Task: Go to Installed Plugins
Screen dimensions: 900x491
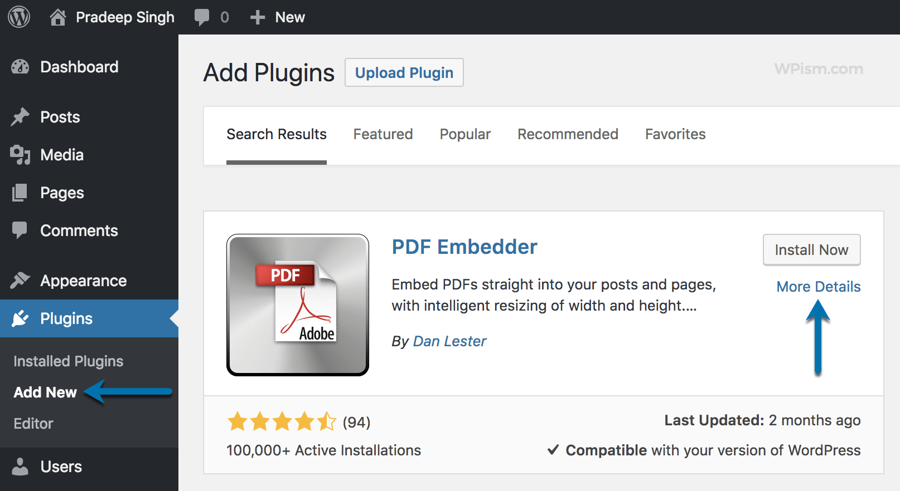Action: pos(67,361)
